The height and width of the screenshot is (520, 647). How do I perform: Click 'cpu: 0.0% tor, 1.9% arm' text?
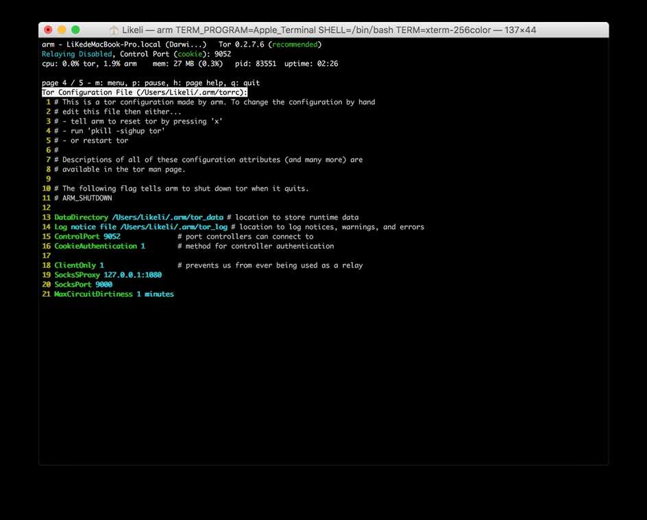(89, 64)
